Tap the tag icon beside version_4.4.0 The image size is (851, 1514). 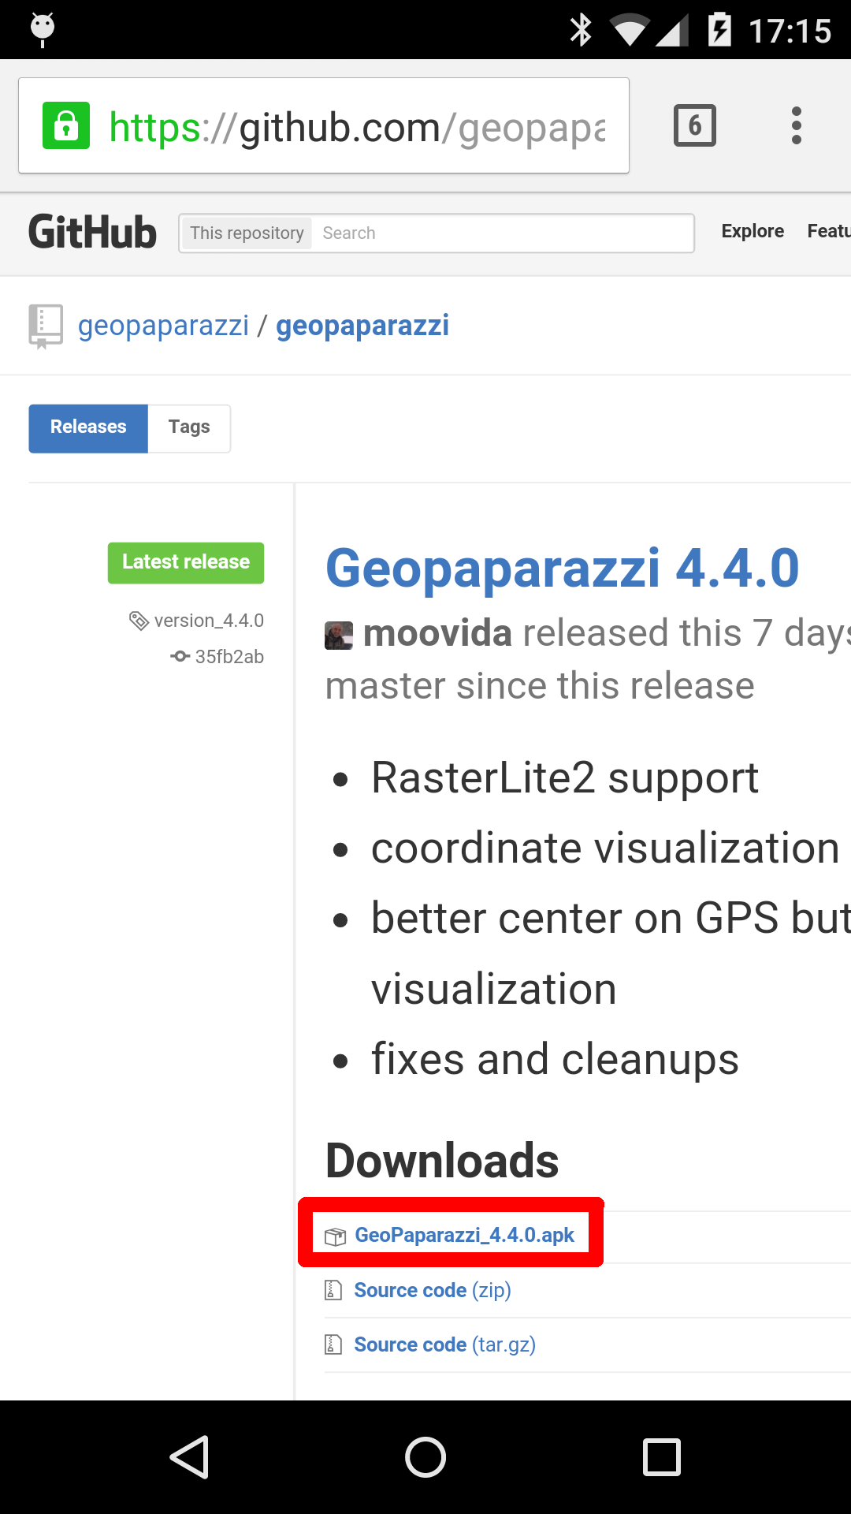(139, 621)
